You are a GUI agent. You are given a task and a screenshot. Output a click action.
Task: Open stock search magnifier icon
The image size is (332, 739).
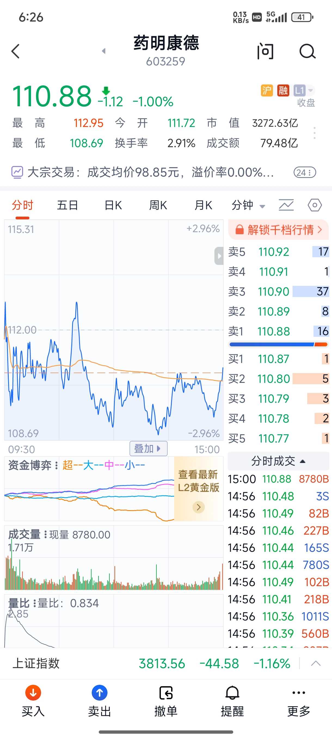(307, 51)
